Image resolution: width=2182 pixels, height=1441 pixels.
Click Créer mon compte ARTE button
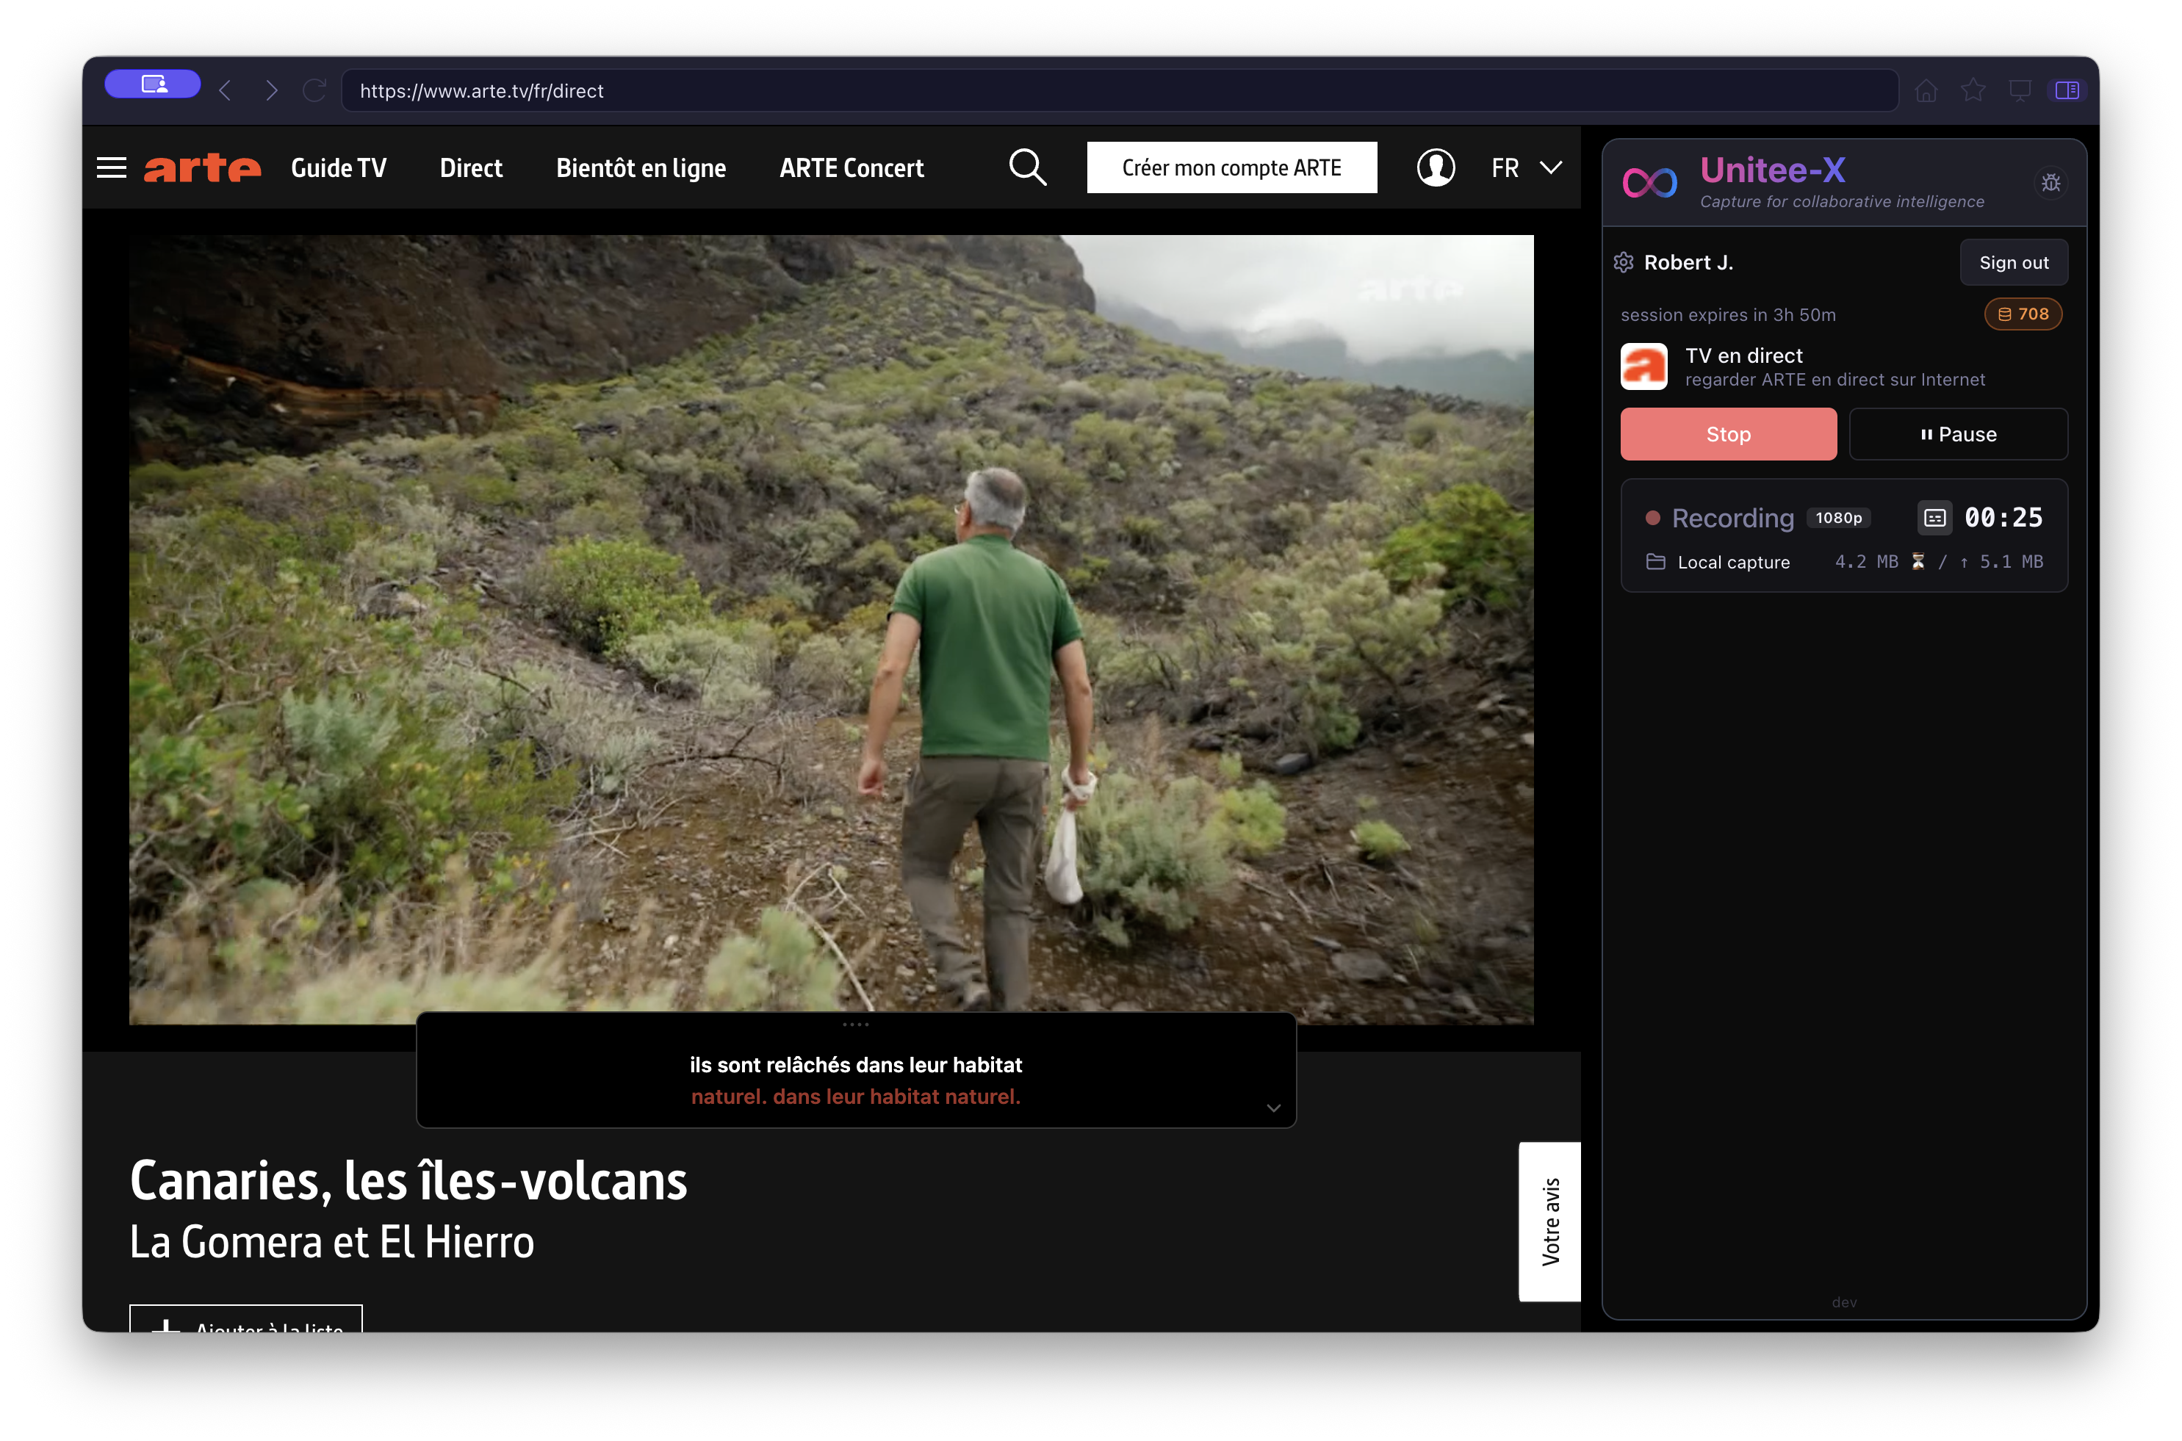coord(1231,167)
